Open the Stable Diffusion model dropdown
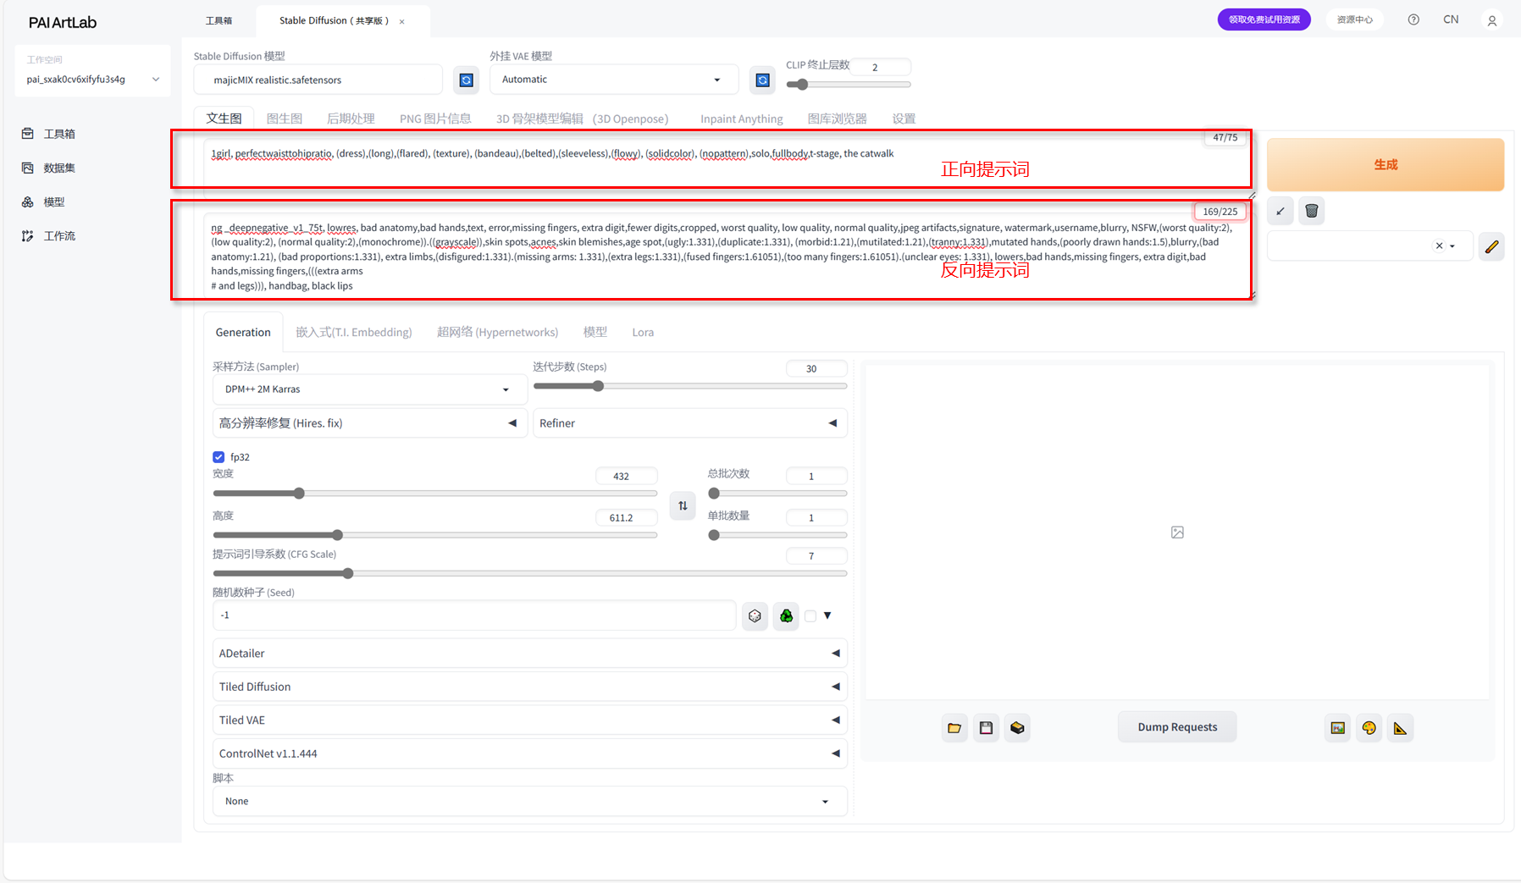The image size is (1521, 883). tap(318, 80)
